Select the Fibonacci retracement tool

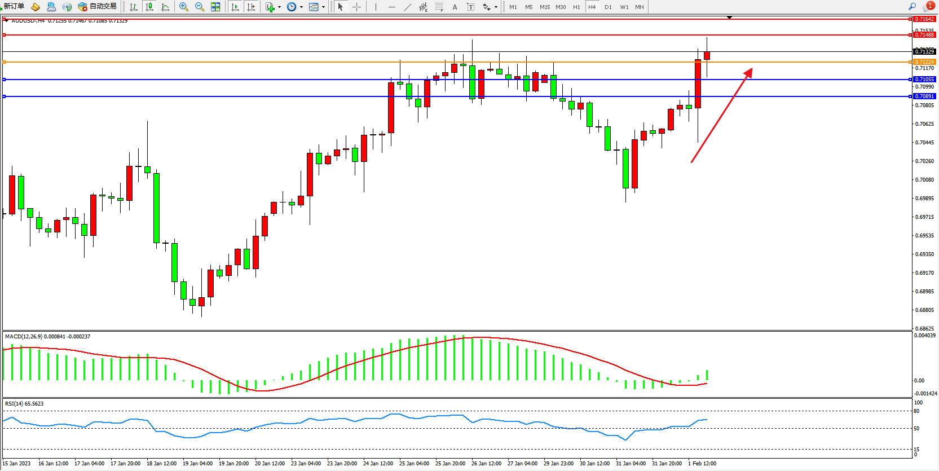pyautogui.click(x=439, y=7)
